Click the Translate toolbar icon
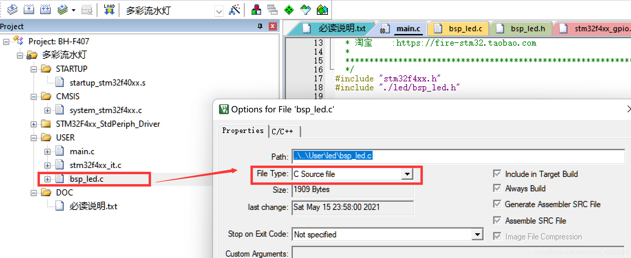 click(x=12, y=10)
